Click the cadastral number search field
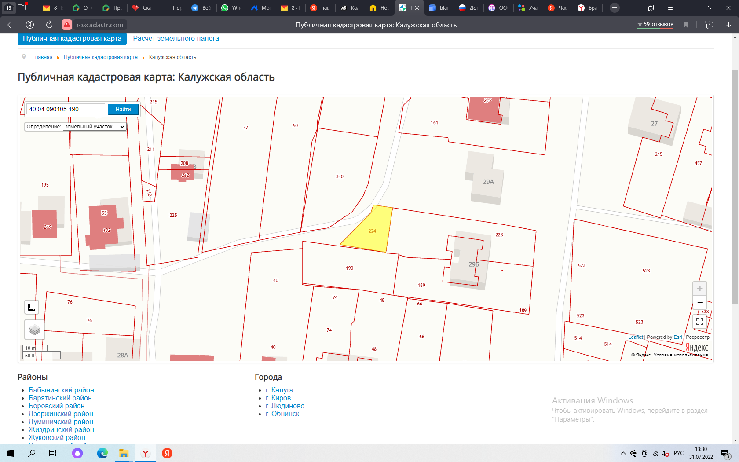Image resolution: width=739 pixels, height=462 pixels. 66,110
